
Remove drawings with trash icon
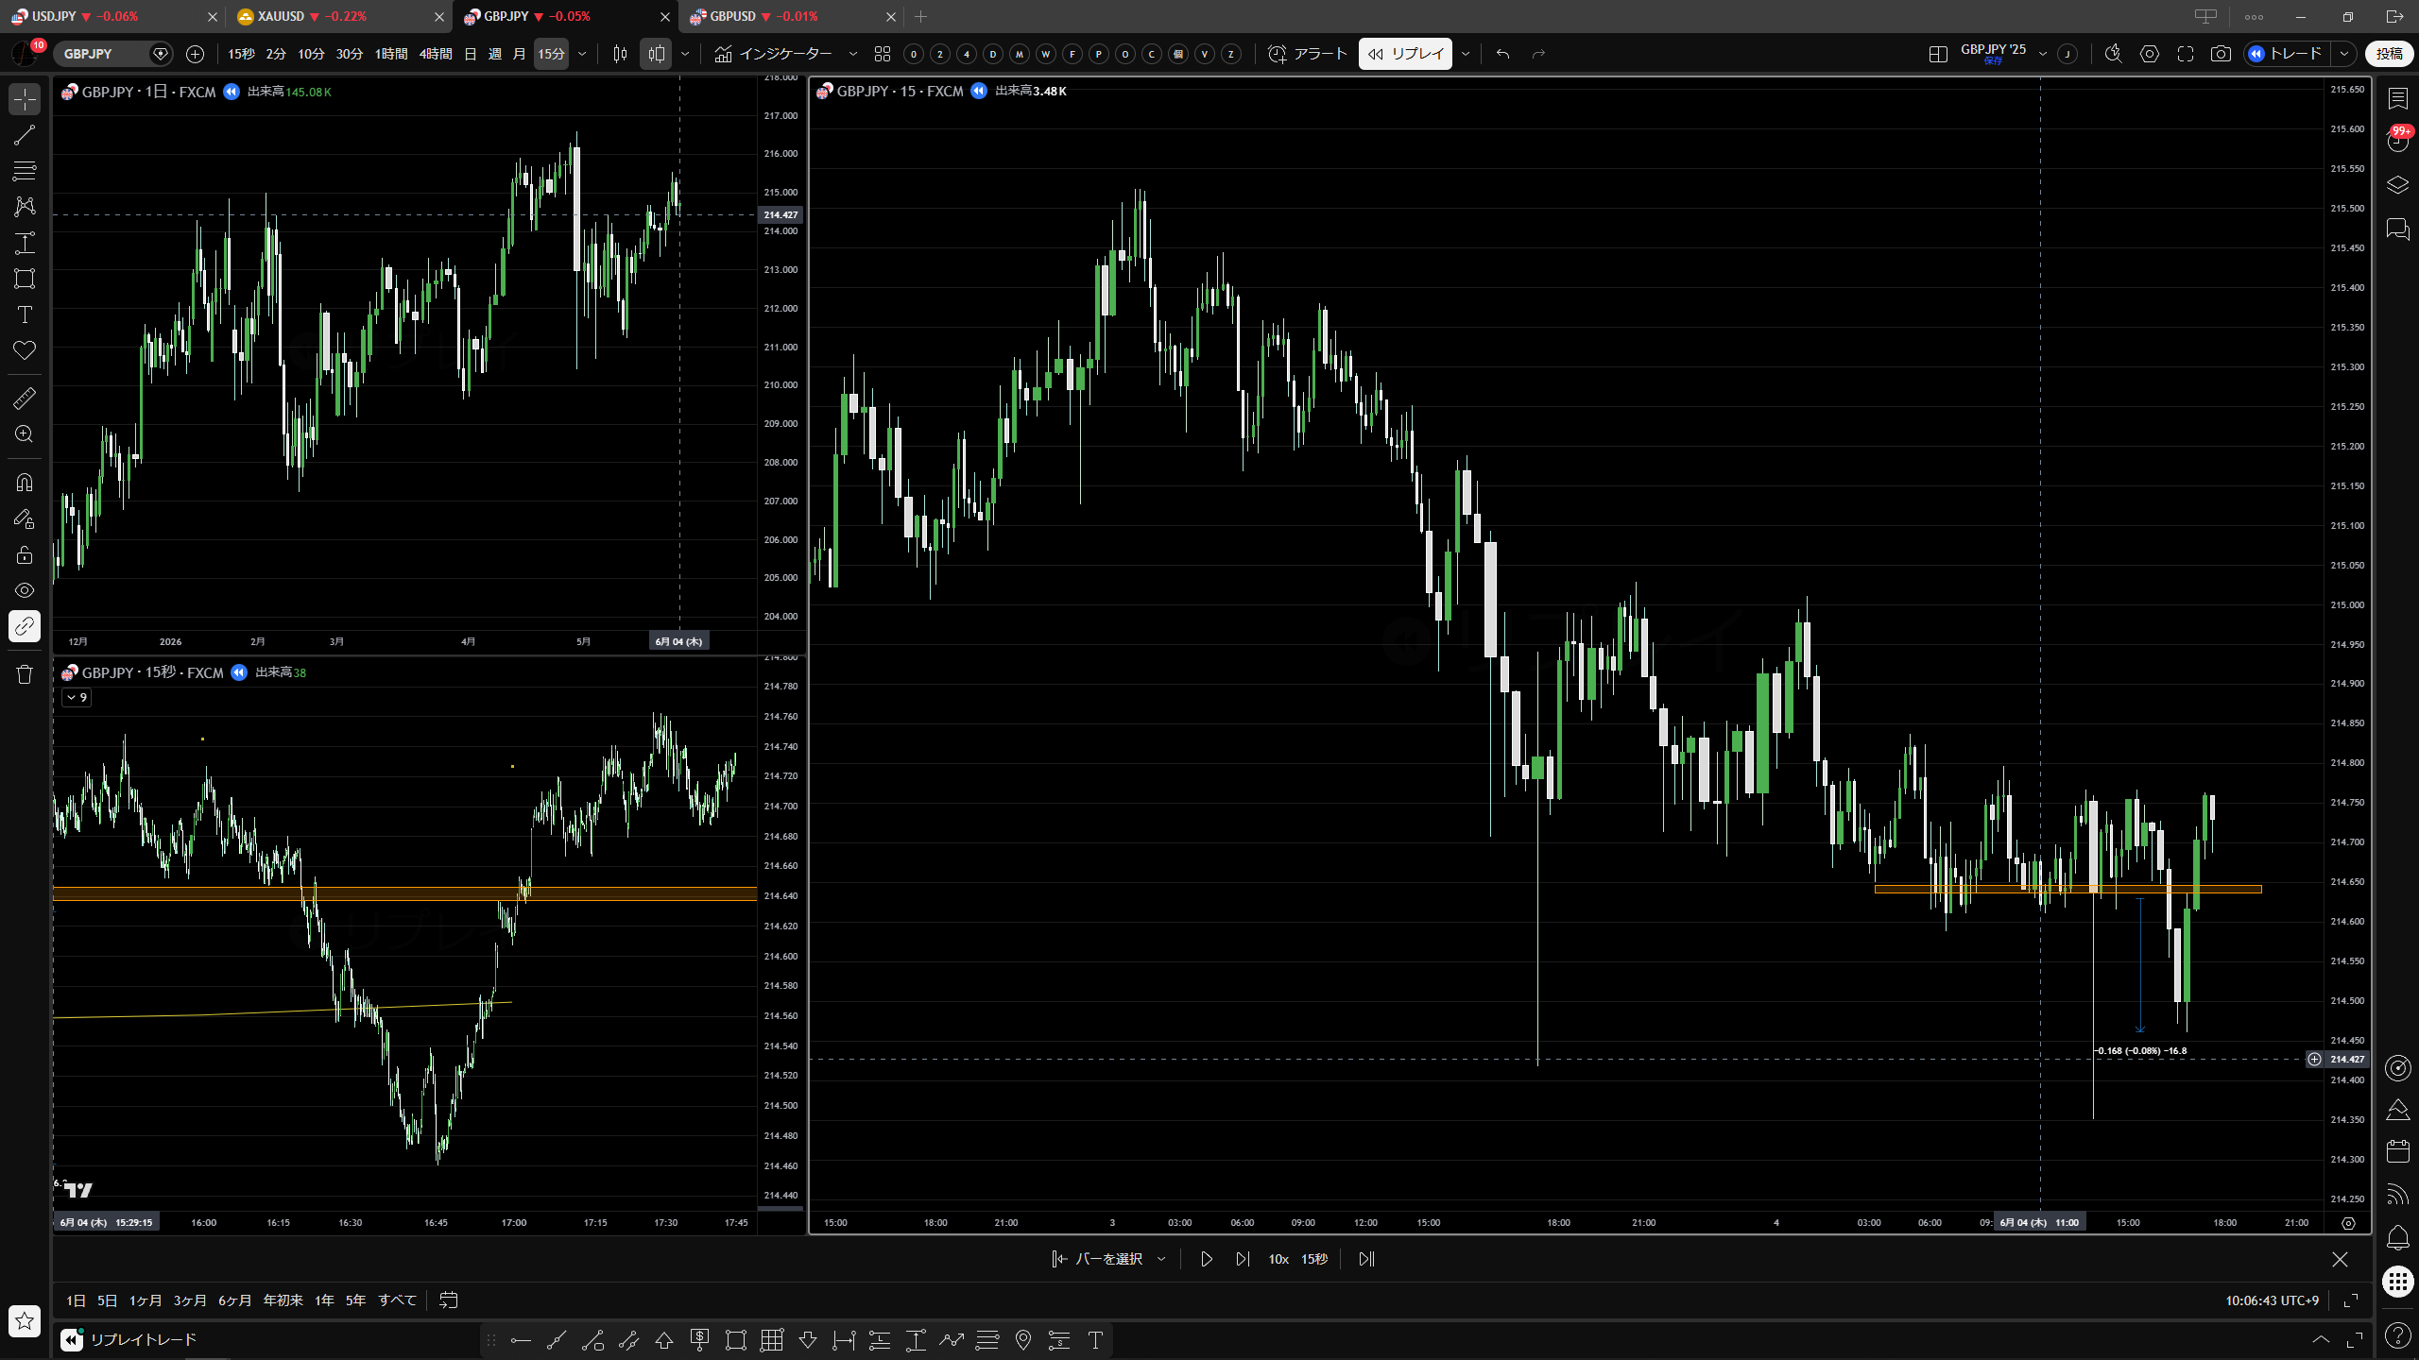(25, 674)
